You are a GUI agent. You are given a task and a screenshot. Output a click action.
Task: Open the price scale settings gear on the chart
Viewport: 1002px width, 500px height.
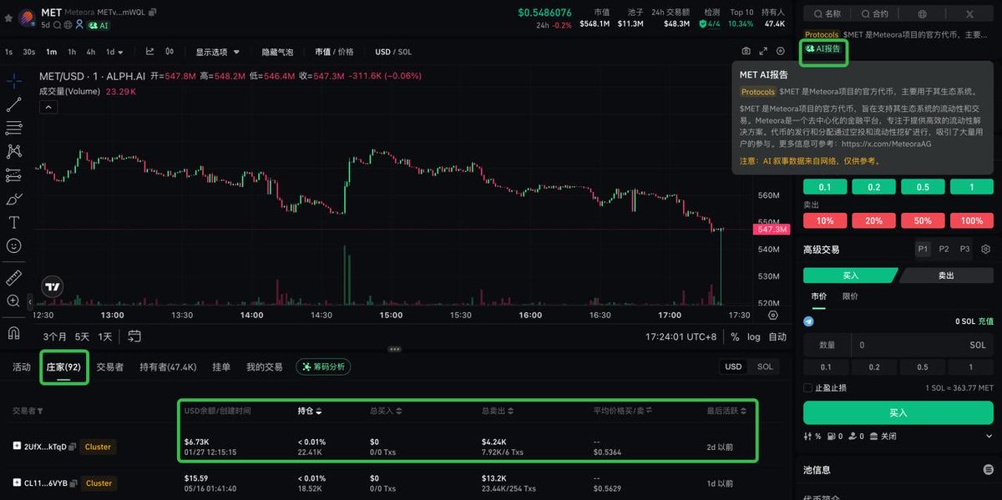(x=773, y=315)
